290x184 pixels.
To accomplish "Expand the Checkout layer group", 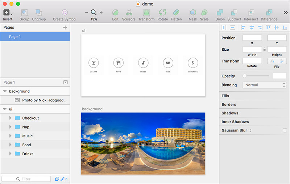I will (10, 118).
